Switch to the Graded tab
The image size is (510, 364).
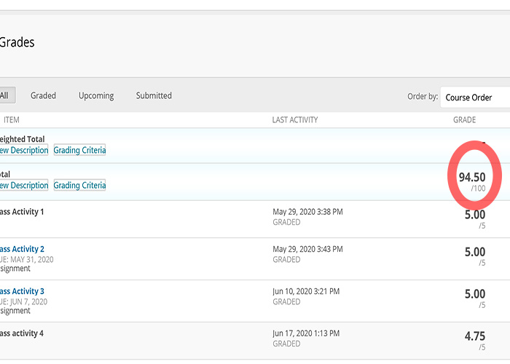click(43, 95)
